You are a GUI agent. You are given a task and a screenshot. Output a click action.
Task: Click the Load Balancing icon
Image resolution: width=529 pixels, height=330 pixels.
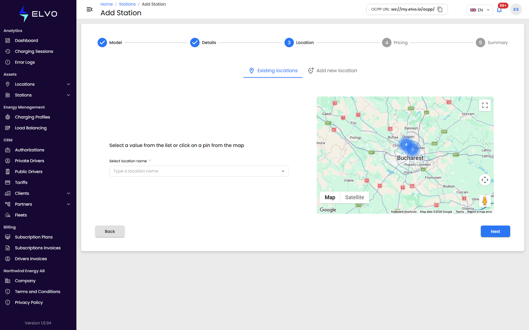tap(8, 128)
